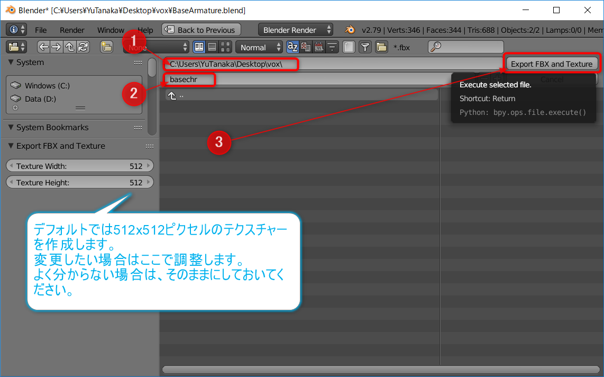Toggle the file filtering funnel

coord(365,47)
